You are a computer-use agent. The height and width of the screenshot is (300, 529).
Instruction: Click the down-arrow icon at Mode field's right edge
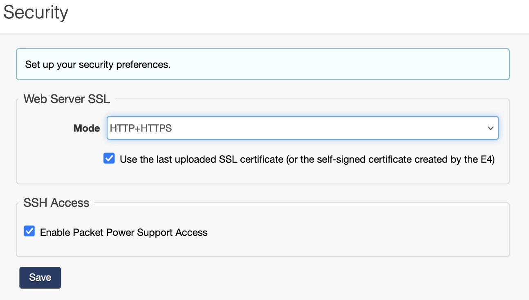click(x=491, y=128)
